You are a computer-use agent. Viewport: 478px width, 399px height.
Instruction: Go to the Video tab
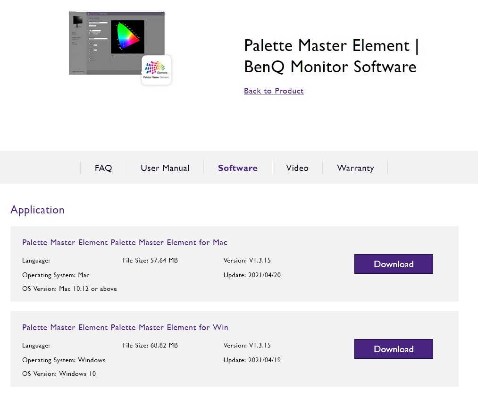(297, 168)
